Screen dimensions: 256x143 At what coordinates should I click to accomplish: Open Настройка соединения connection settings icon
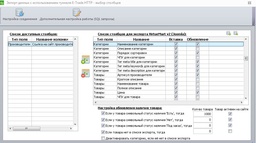(20, 13)
